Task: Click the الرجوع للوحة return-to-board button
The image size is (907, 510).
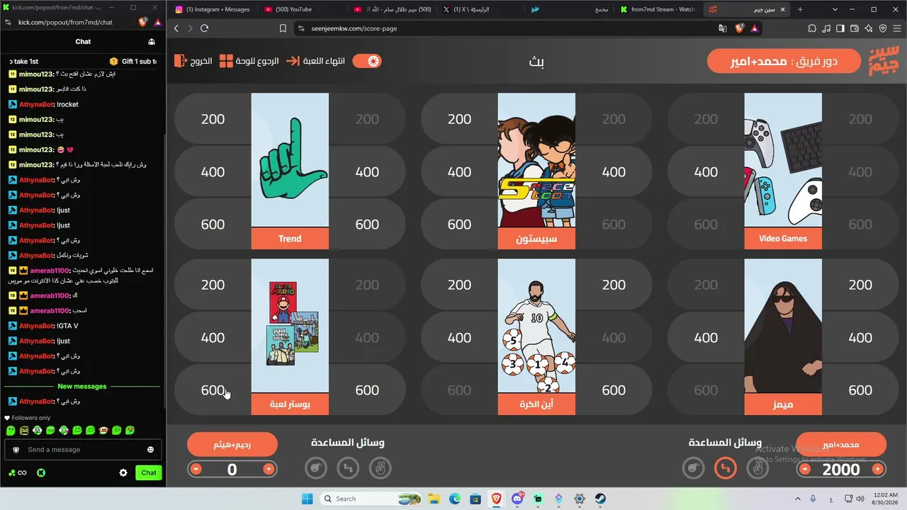Action: tap(249, 61)
